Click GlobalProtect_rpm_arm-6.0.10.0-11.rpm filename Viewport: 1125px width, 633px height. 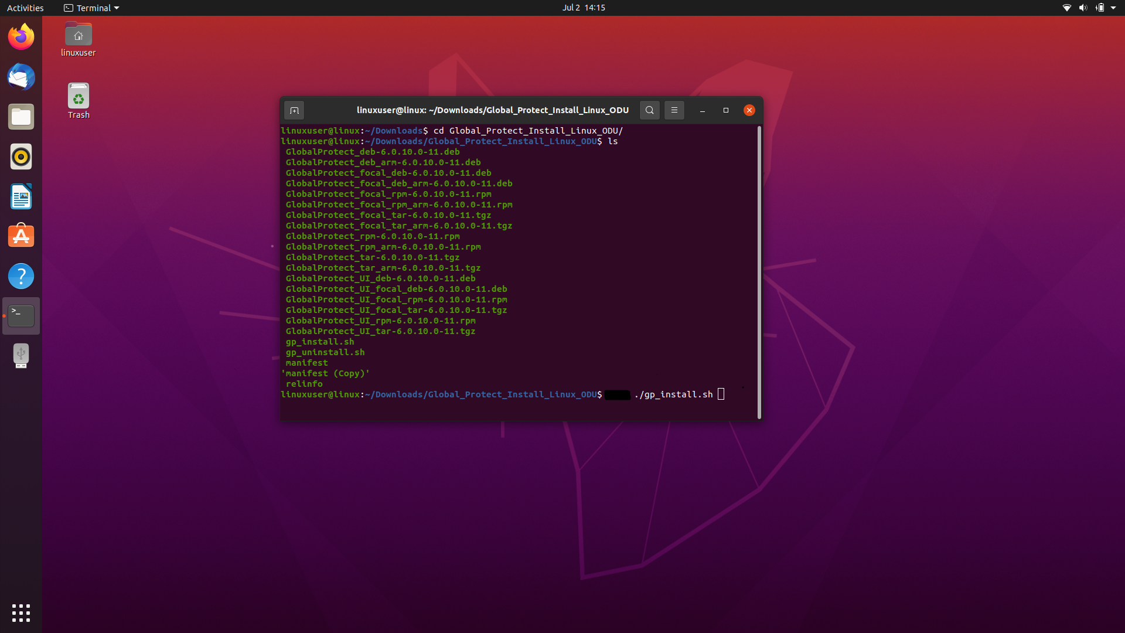pos(383,247)
